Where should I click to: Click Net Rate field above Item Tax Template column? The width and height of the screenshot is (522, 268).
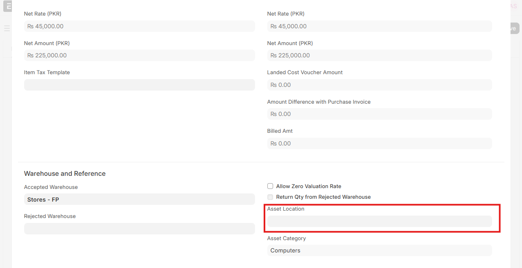pos(139,26)
